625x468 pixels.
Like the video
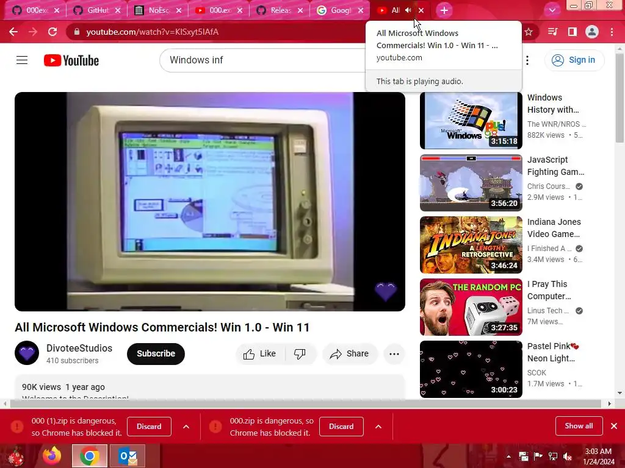pos(260,354)
